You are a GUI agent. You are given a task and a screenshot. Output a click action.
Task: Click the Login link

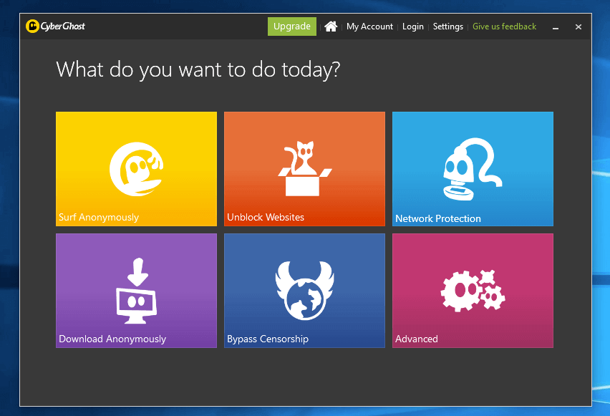413,26
